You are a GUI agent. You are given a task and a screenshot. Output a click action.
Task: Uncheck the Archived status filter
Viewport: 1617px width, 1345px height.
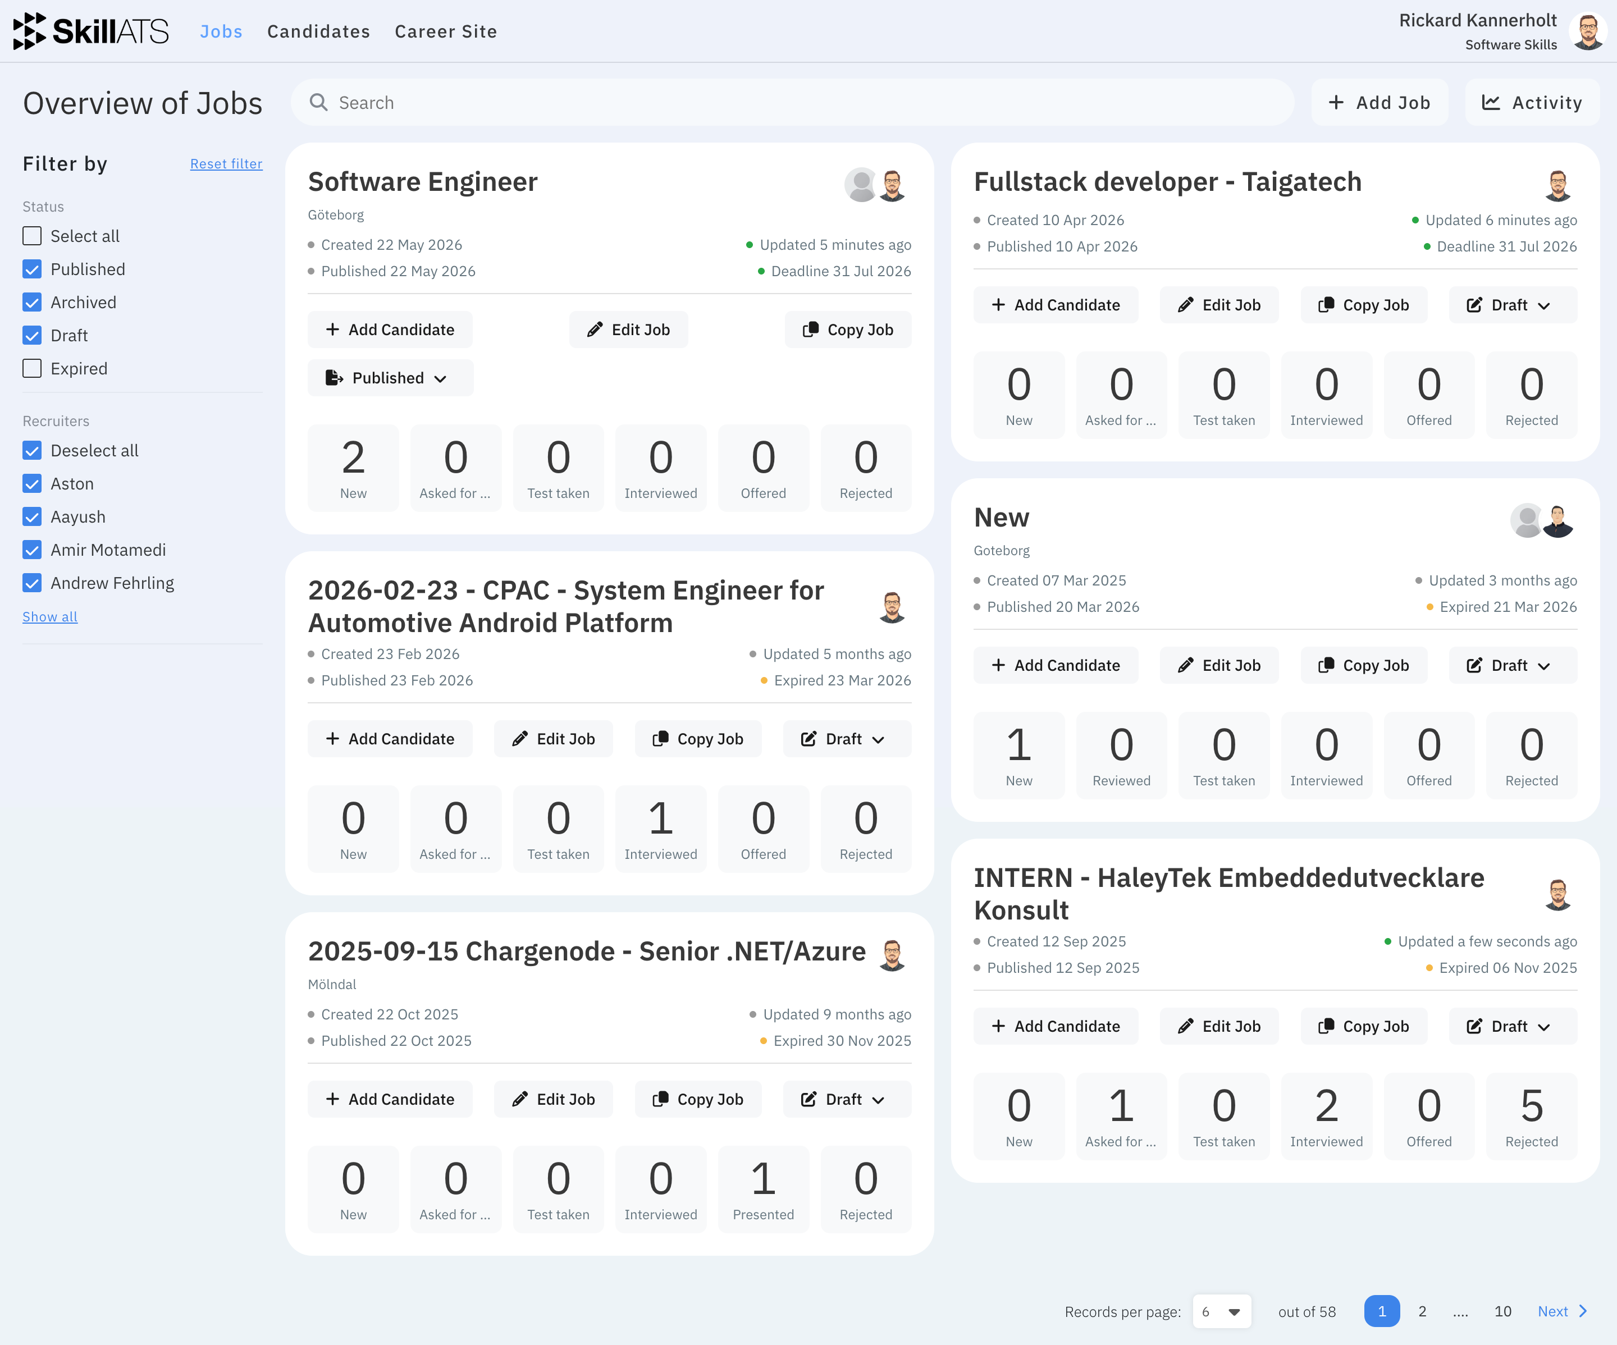point(31,302)
